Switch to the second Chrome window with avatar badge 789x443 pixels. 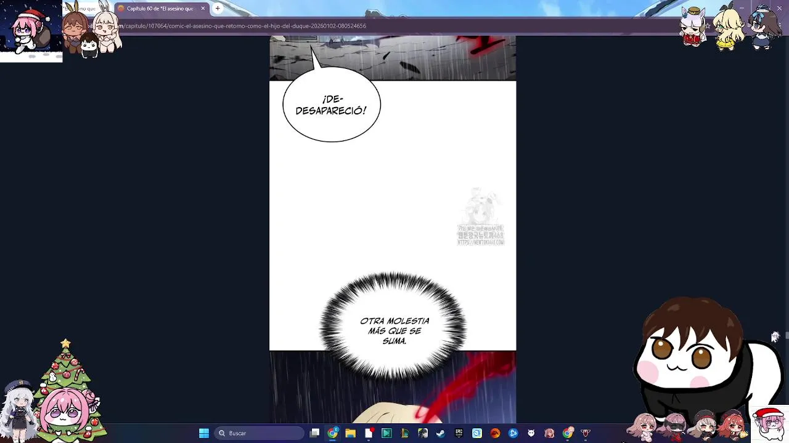click(568, 433)
